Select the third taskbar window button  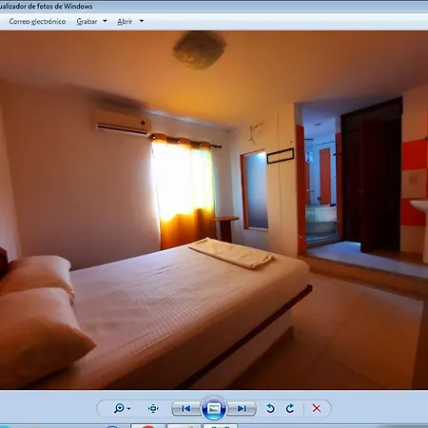point(220,426)
